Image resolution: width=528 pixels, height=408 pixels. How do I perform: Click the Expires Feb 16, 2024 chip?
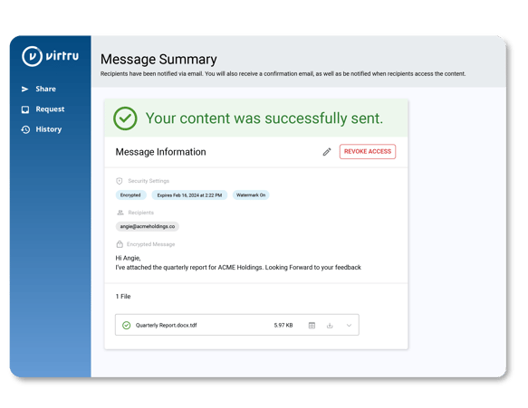tap(189, 195)
